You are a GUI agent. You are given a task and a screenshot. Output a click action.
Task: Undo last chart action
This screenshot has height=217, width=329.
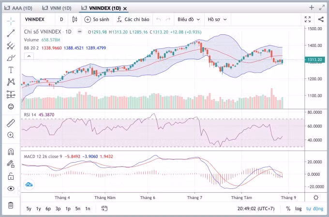[x=159, y=19]
